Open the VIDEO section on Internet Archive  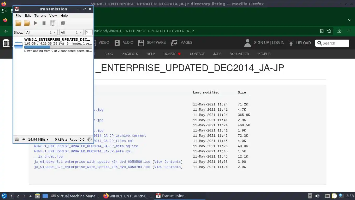pyautogui.click(x=104, y=42)
